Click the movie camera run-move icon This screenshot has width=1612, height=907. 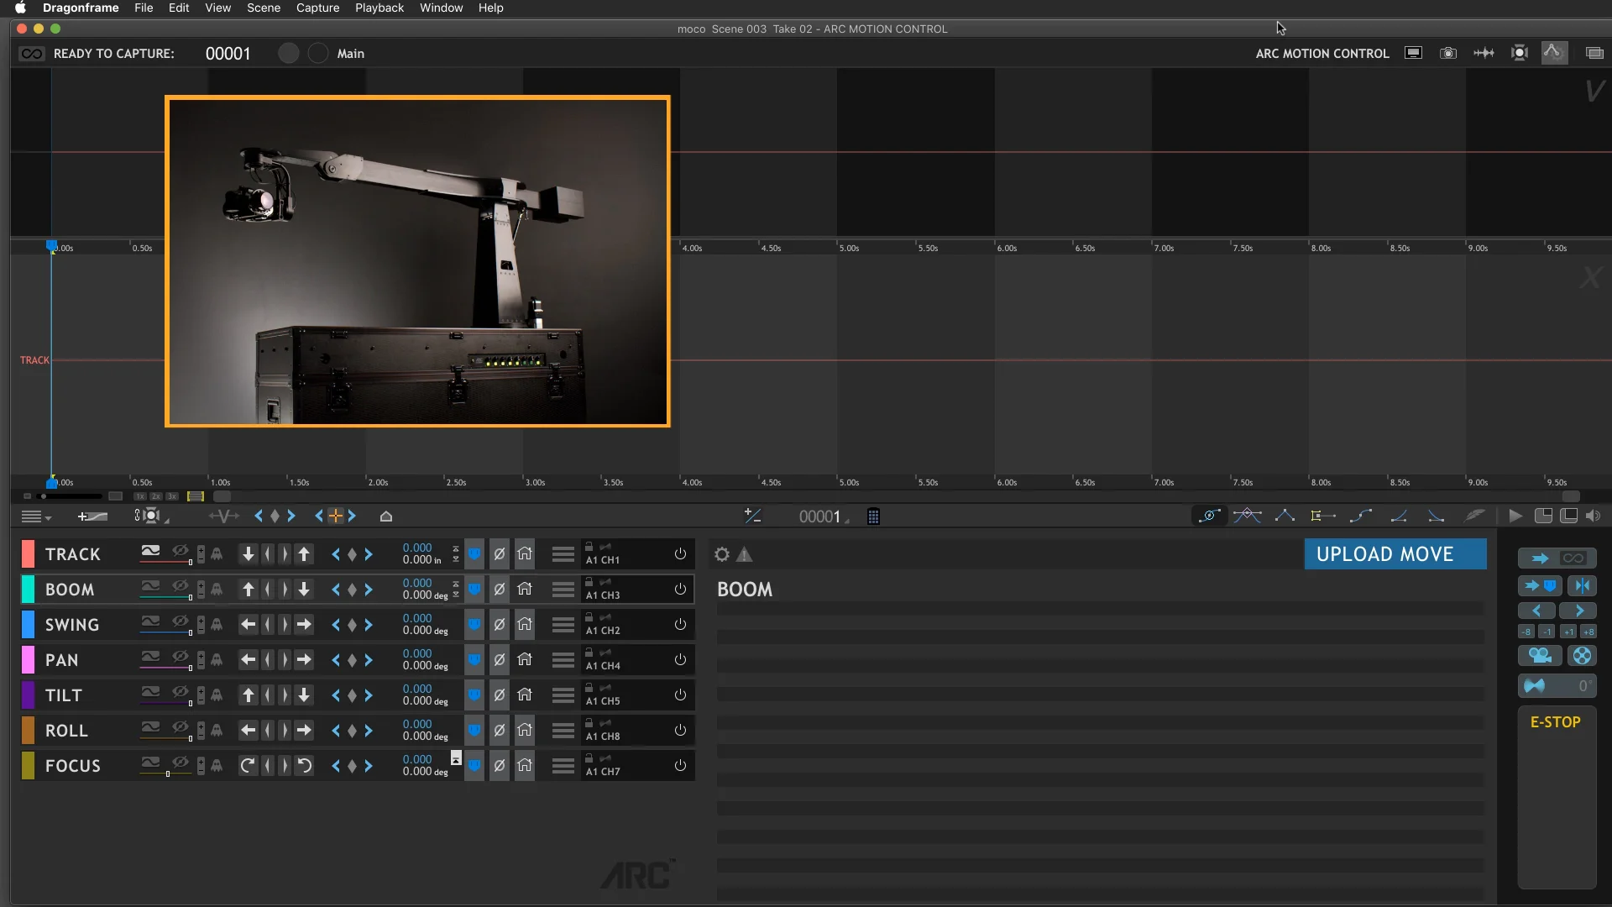pos(1540,656)
